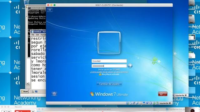The height and width of the screenshot is (112, 200).
Task: Click the Notepad icon in its title bar
Action: (x=32, y=32)
